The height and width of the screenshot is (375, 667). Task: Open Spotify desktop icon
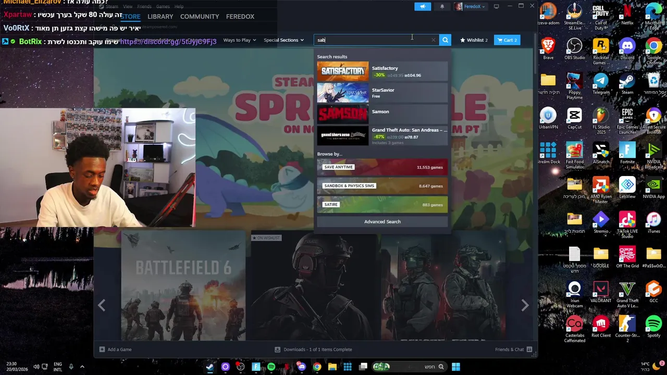coord(654,327)
